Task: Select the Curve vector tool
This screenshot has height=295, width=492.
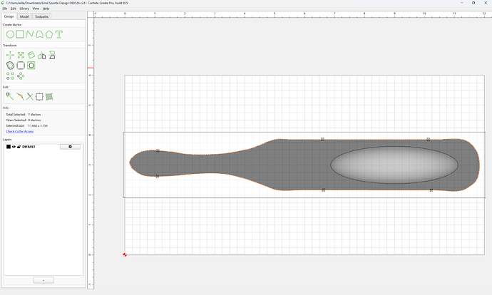Action: [39, 34]
